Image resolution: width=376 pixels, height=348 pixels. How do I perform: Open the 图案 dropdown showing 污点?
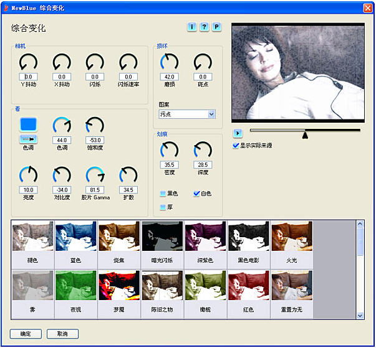click(x=187, y=114)
